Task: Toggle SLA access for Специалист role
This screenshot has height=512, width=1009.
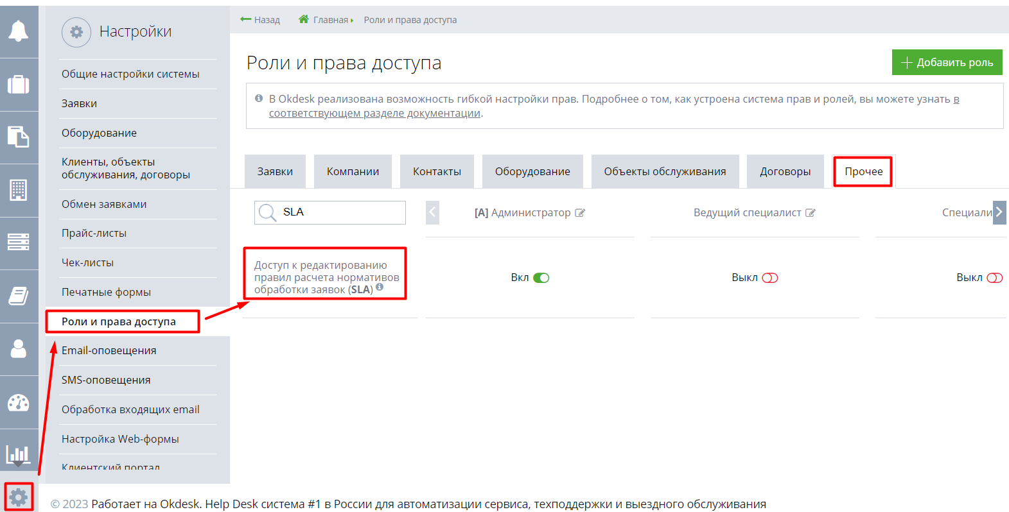Action: click(x=995, y=278)
